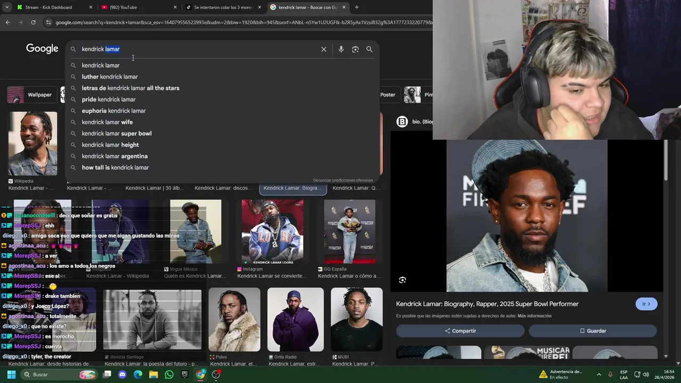This screenshot has height=383, width=681.
Task: Open Discord from the taskbar
Action: 122,374
